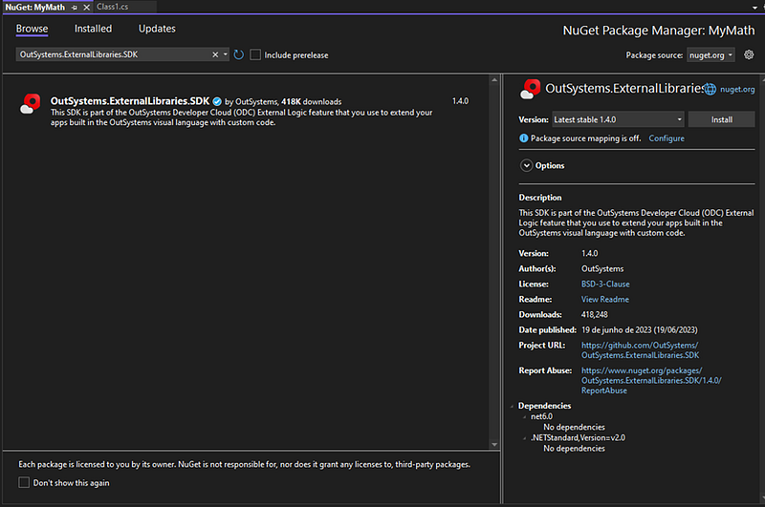Open the Package source dropdown

[710, 55]
